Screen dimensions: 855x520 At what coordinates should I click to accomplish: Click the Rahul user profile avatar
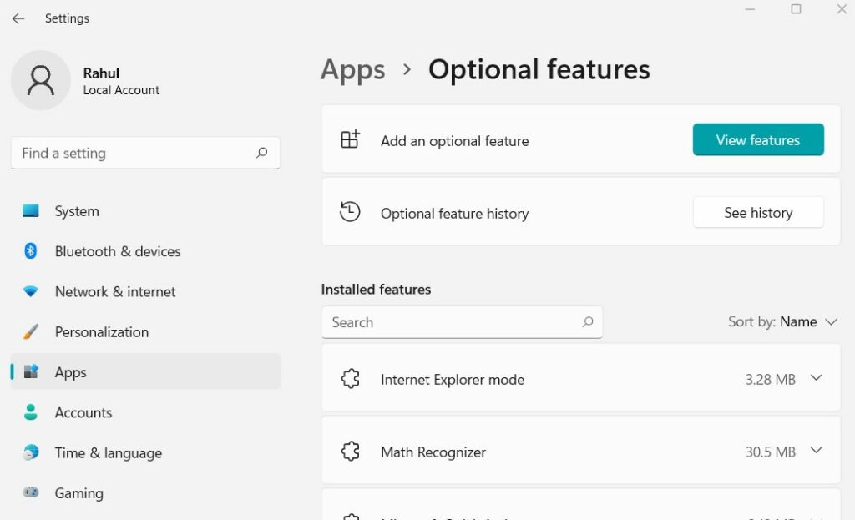40,80
